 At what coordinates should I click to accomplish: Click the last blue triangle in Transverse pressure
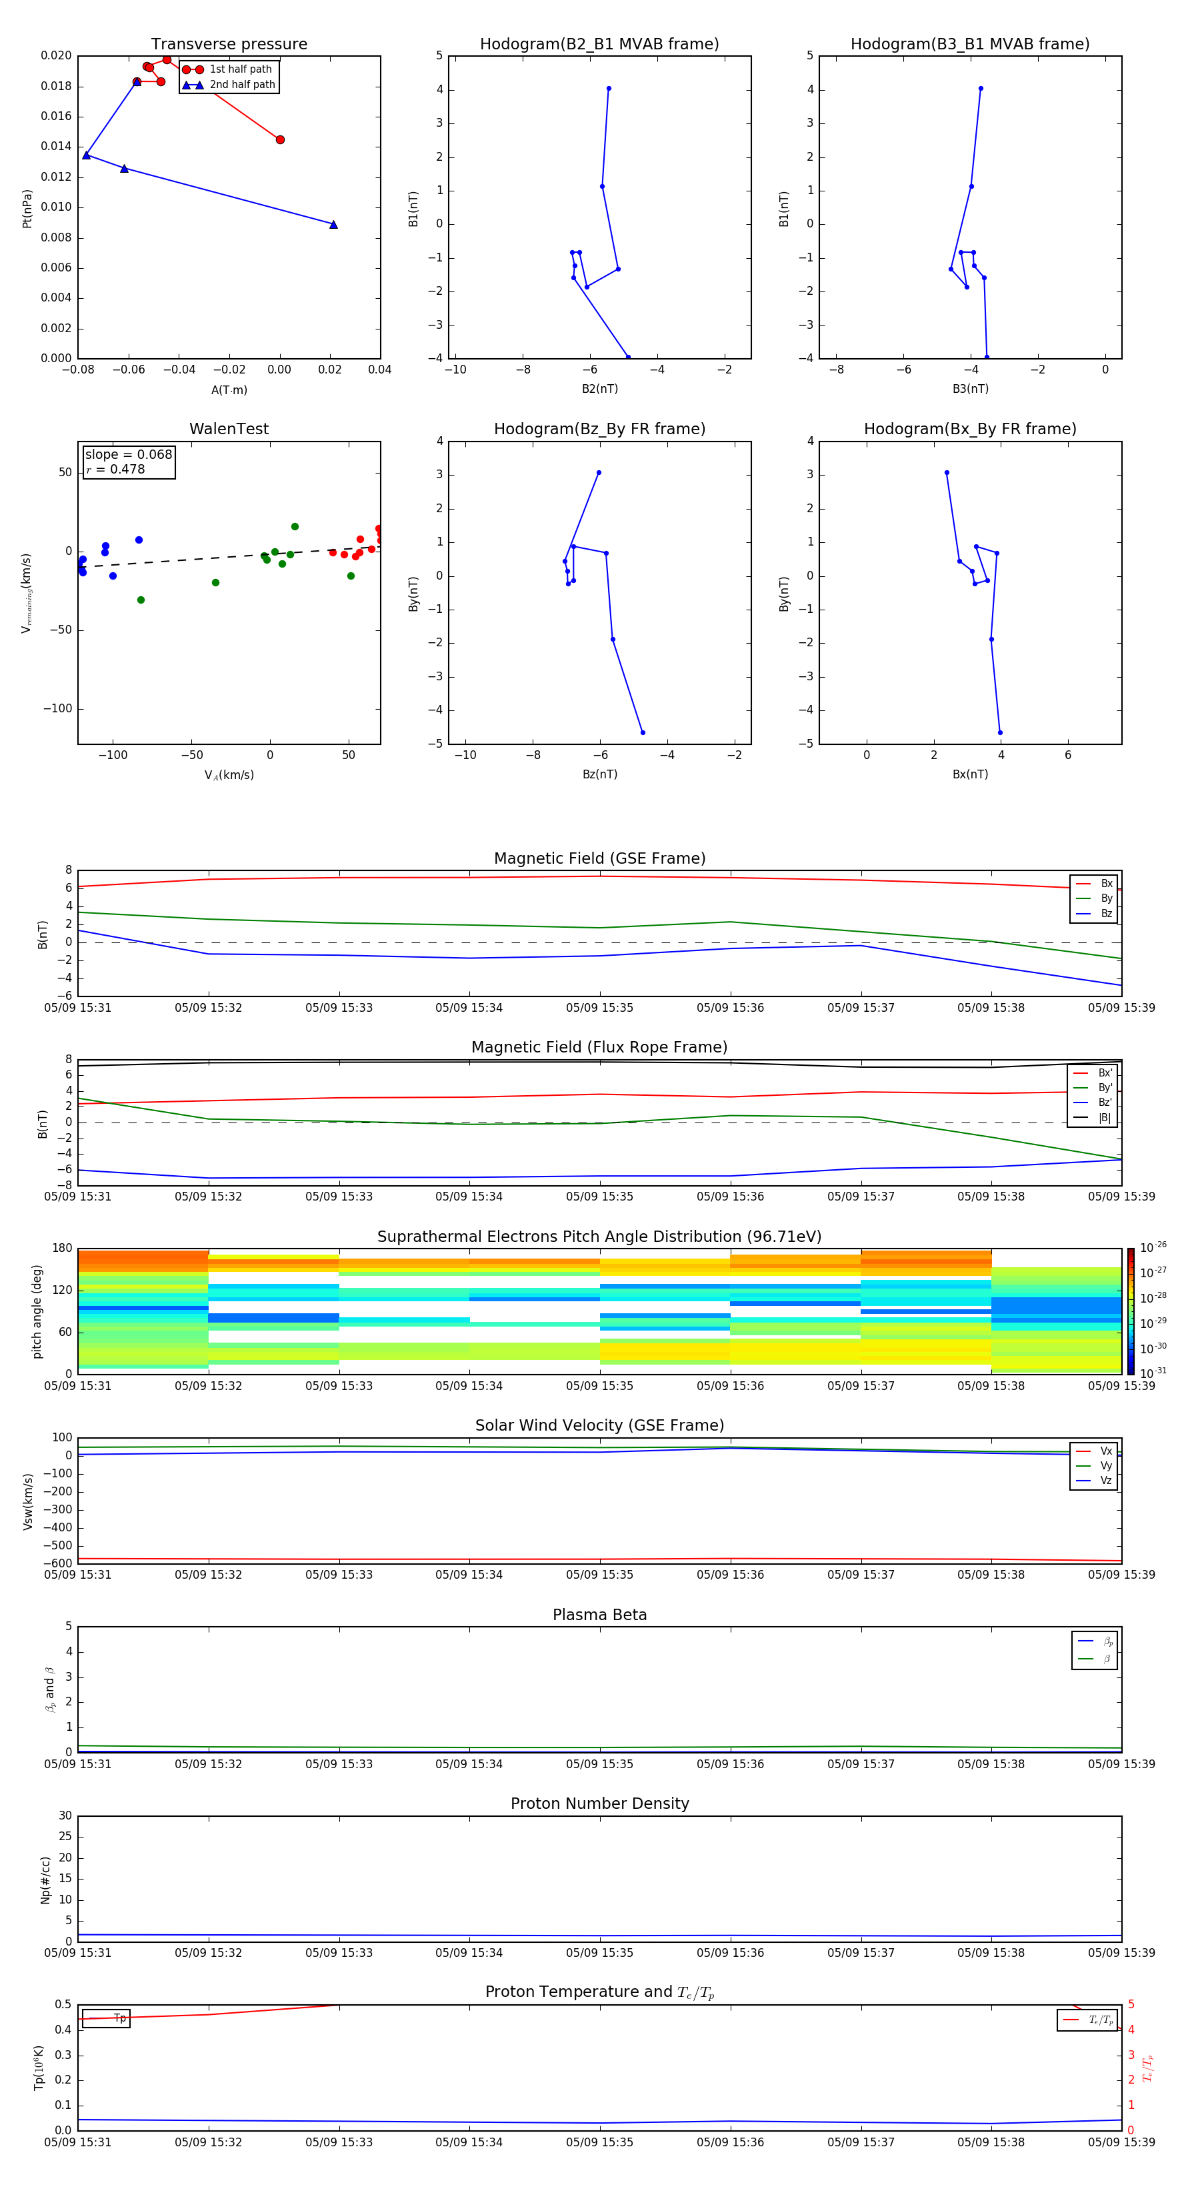pos(333,225)
